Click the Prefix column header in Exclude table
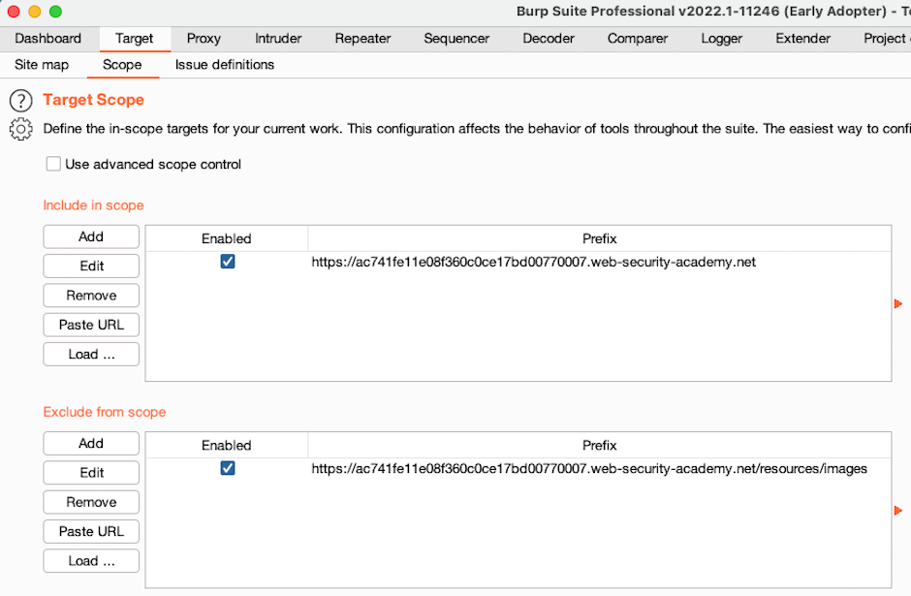This screenshot has width=911, height=596. 600,446
